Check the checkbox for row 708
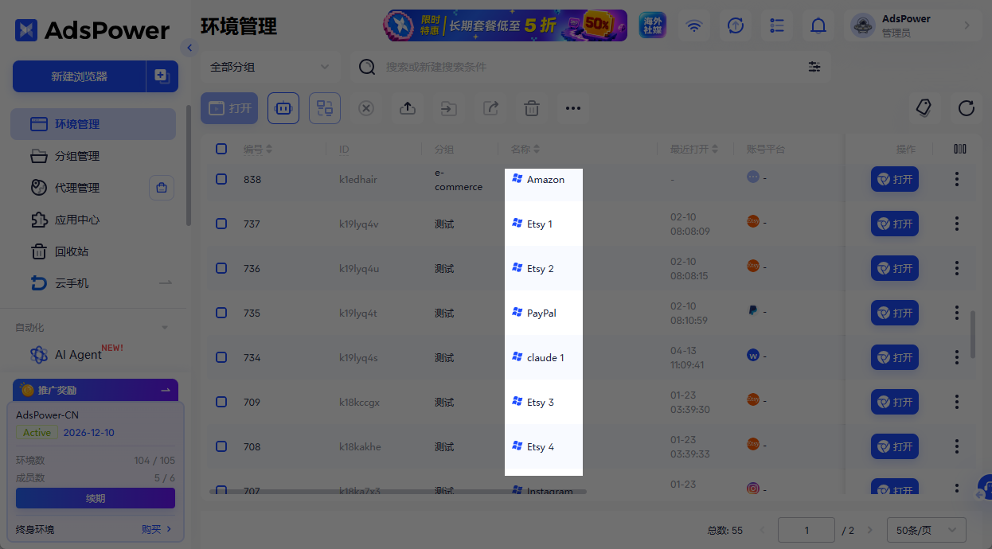This screenshot has width=992, height=549. pyautogui.click(x=221, y=446)
